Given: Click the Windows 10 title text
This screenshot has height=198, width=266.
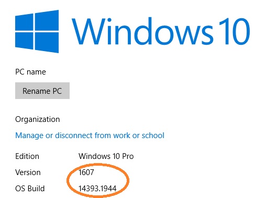Looking at the screenshot, I should (161, 31).
